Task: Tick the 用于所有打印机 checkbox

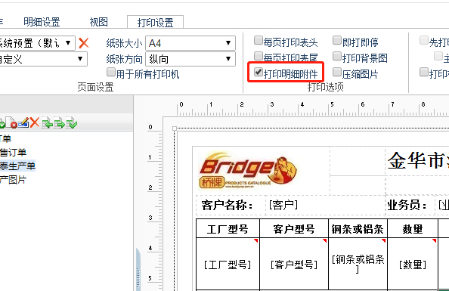Action: (x=111, y=72)
